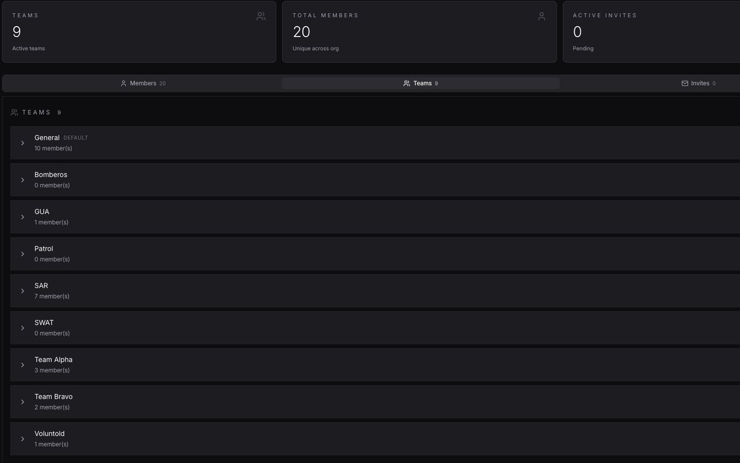This screenshot has width=740, height=463.
Task: Click the group icon in Teams card
Action: point(261,17)
